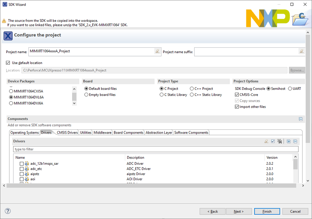312x219 pixels.
Task: Toggle the CMSIS-Core checkbox
Action: coord(237,95)
